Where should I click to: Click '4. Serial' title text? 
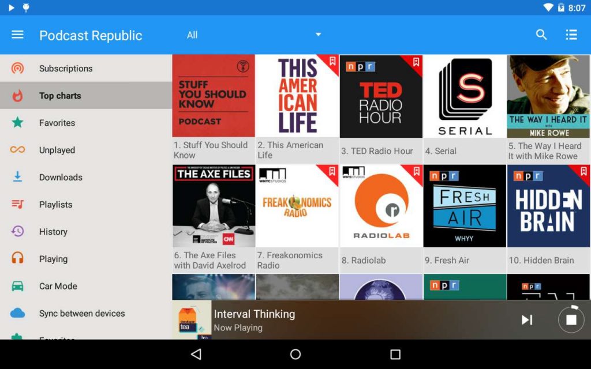[440, 151]
